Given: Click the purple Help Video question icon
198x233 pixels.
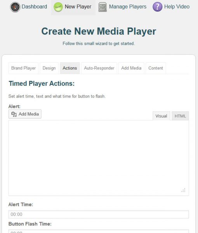Looking at the screenshot, I should 158,7.
